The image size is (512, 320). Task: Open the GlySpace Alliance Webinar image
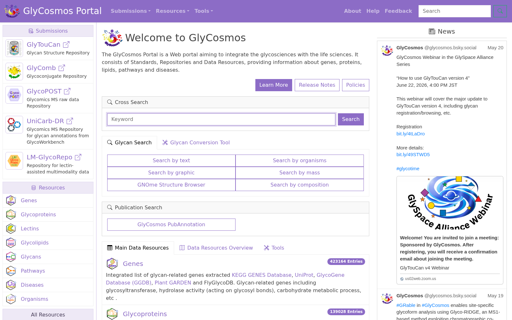point(450,203)
